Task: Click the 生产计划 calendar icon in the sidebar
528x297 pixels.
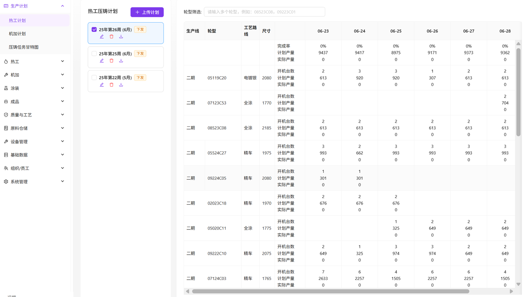Action: [6, 6]
